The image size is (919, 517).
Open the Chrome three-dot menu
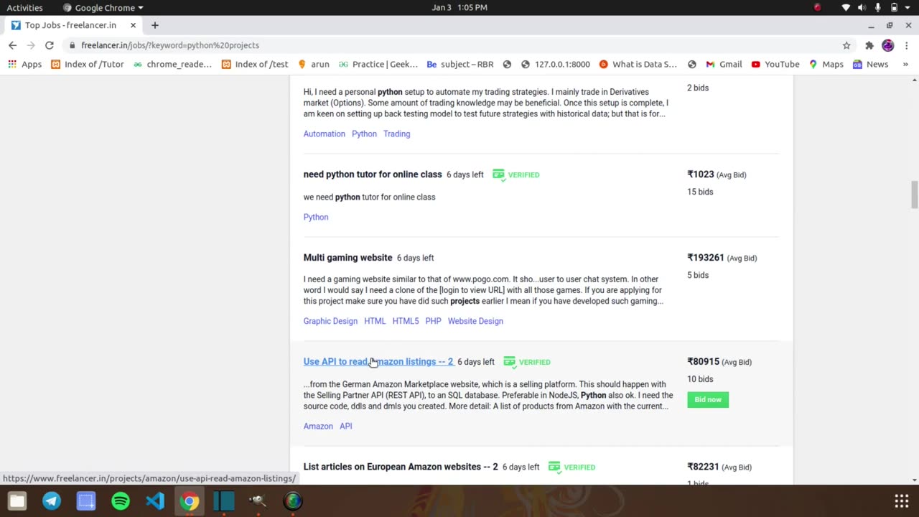(x=906, y=45)
